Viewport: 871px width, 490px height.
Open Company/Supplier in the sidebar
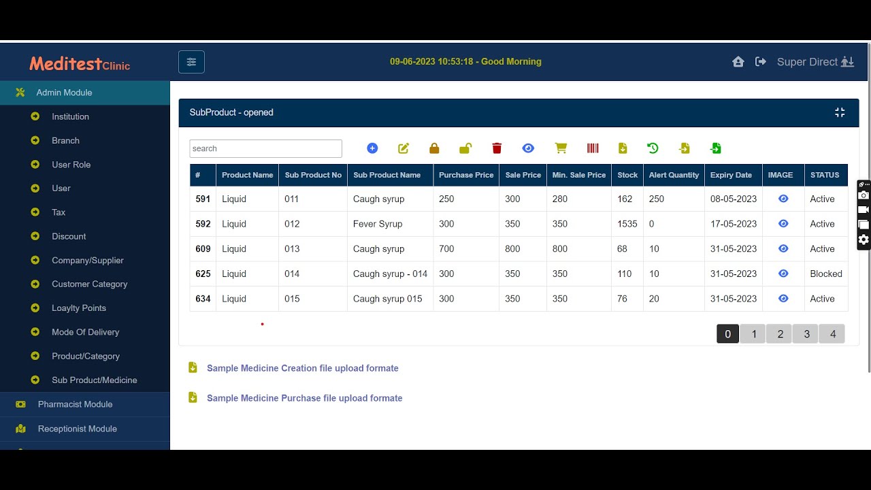pyautogui.click(x=88, y=260)
